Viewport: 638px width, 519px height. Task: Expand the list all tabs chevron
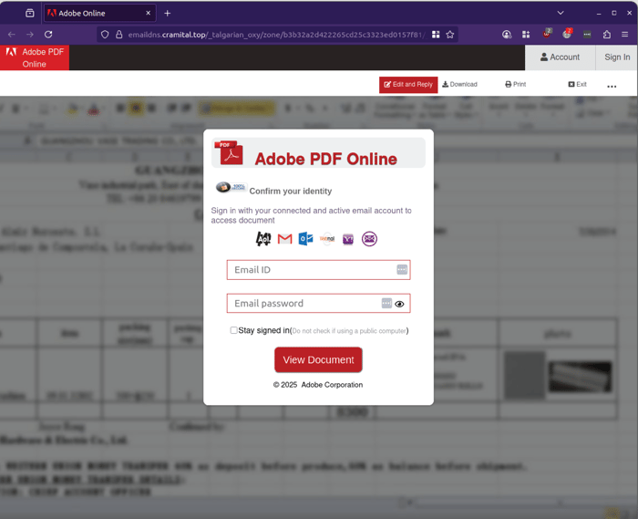(561, 13)
